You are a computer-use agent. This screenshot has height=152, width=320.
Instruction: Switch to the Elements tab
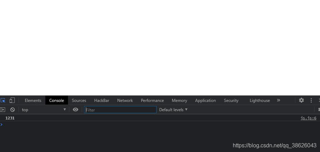click(33, 101)
